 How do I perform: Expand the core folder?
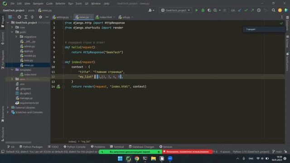12,27
